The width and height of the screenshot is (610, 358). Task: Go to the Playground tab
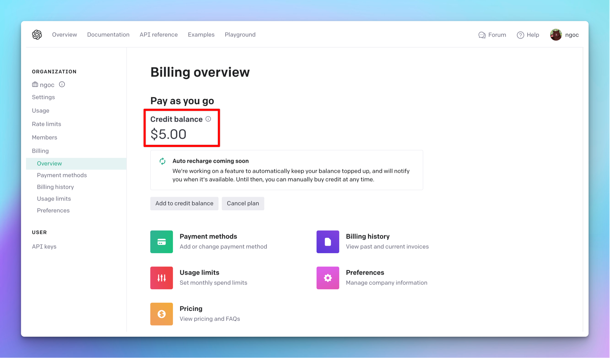click(240, 35)
